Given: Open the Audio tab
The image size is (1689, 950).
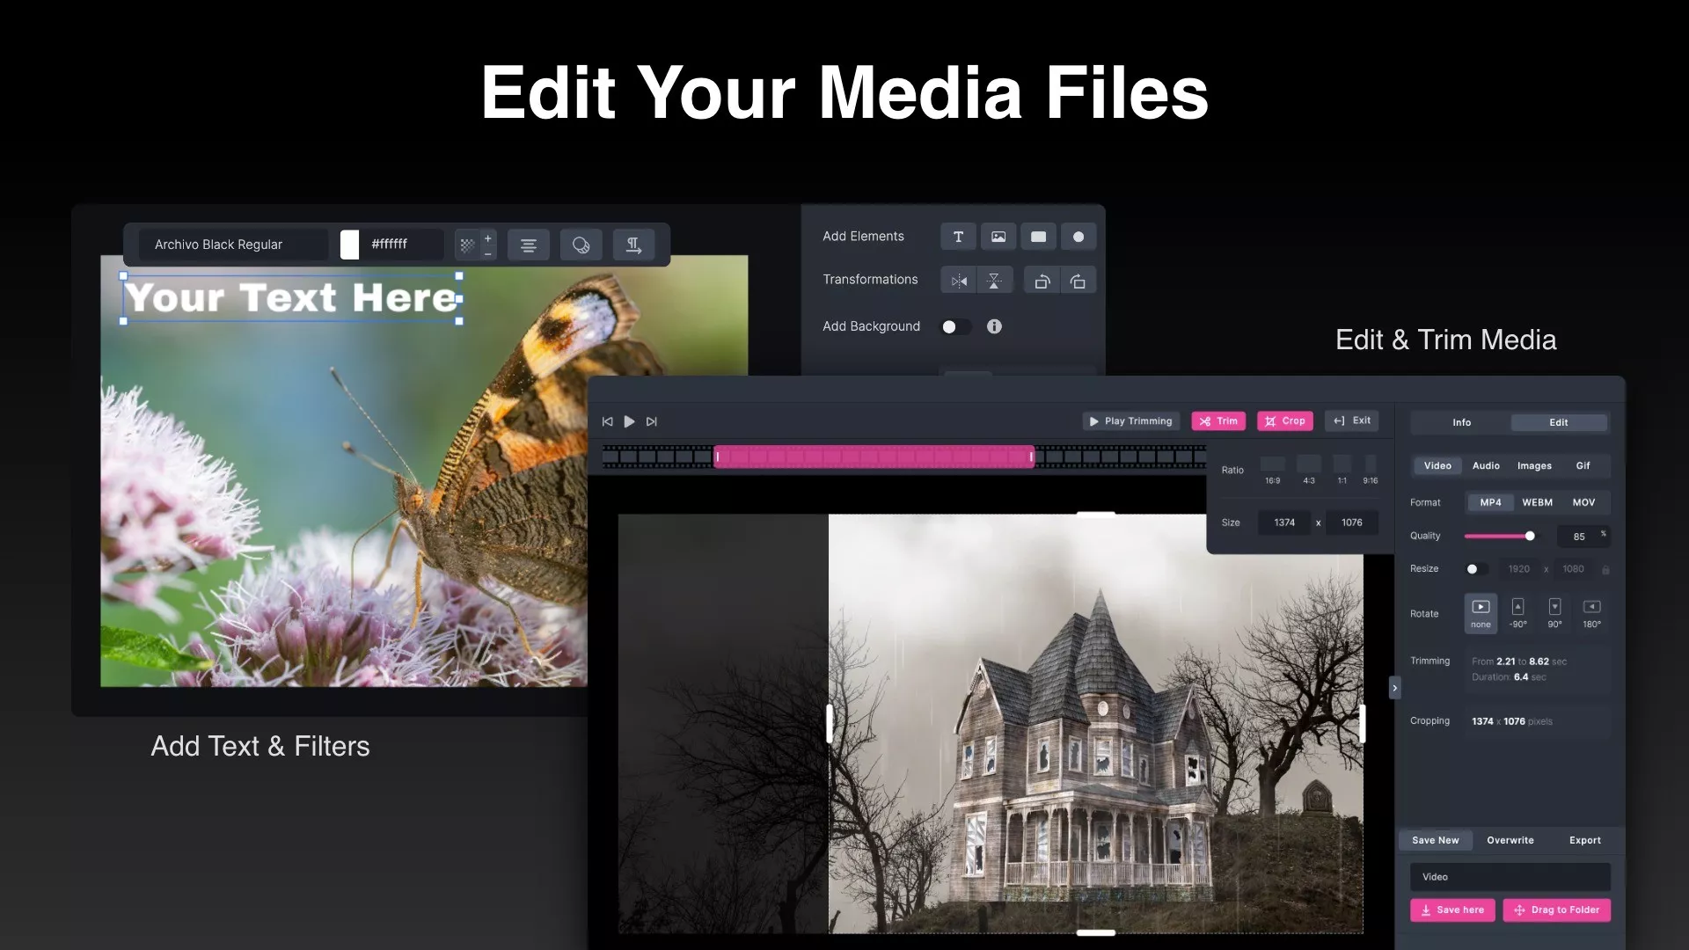Looking at the screenshot, I should pyautogui.click(x=1486, y=465).
